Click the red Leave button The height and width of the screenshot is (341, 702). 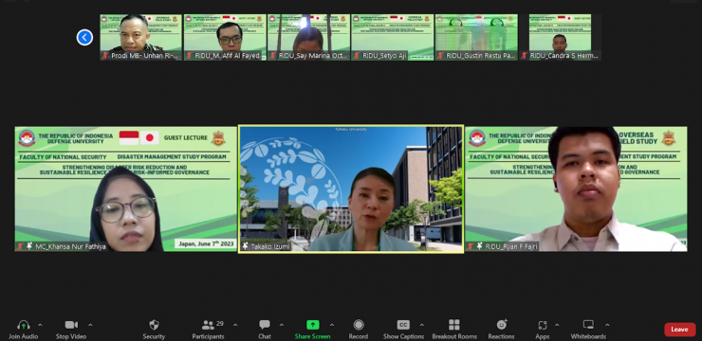pyautogui.click(x=679, y=330)
